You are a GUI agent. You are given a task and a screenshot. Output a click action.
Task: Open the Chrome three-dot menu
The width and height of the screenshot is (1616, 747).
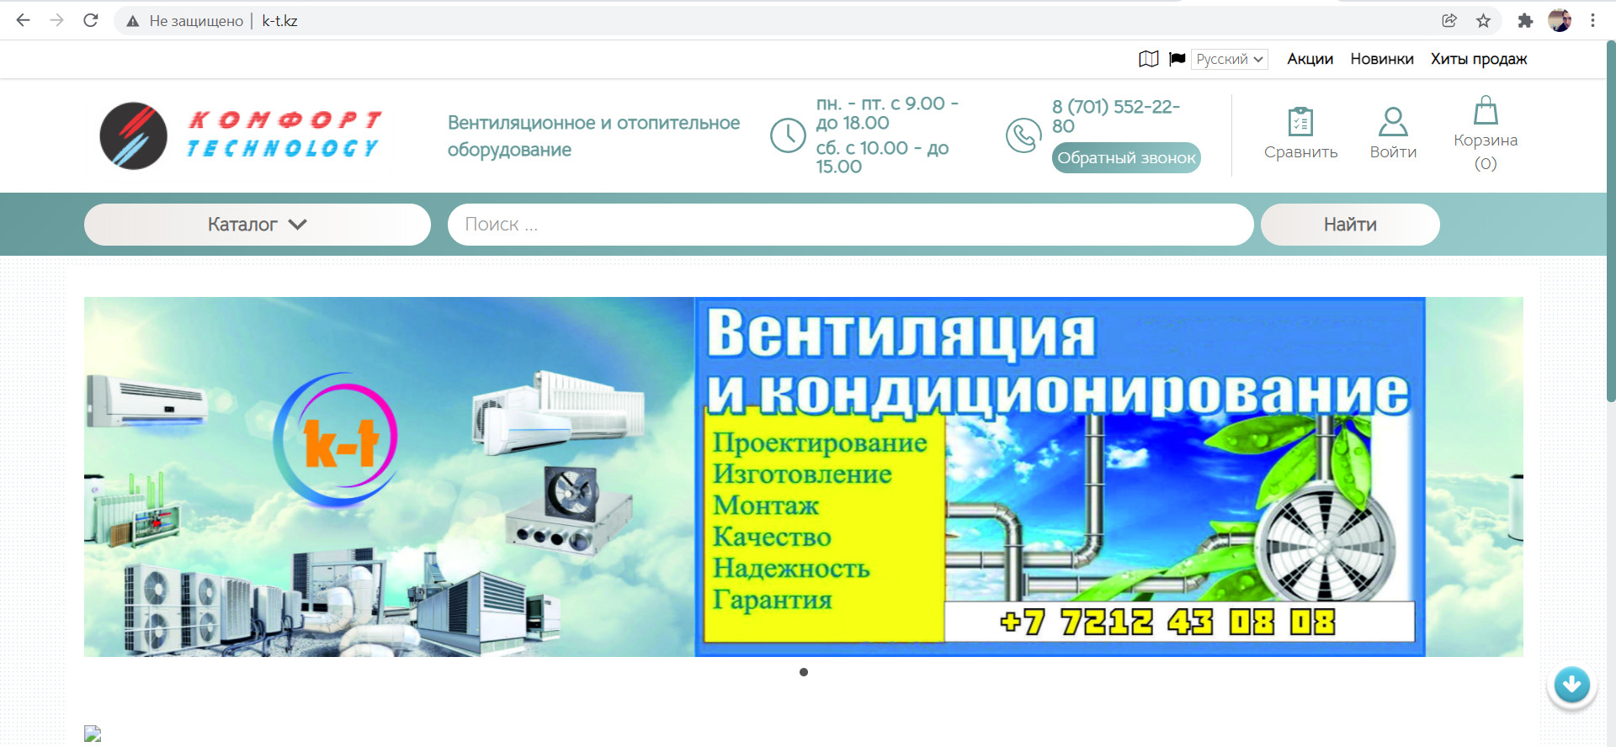(x=1592, y=21)
